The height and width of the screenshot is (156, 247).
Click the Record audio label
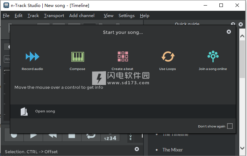click(33, 69)
